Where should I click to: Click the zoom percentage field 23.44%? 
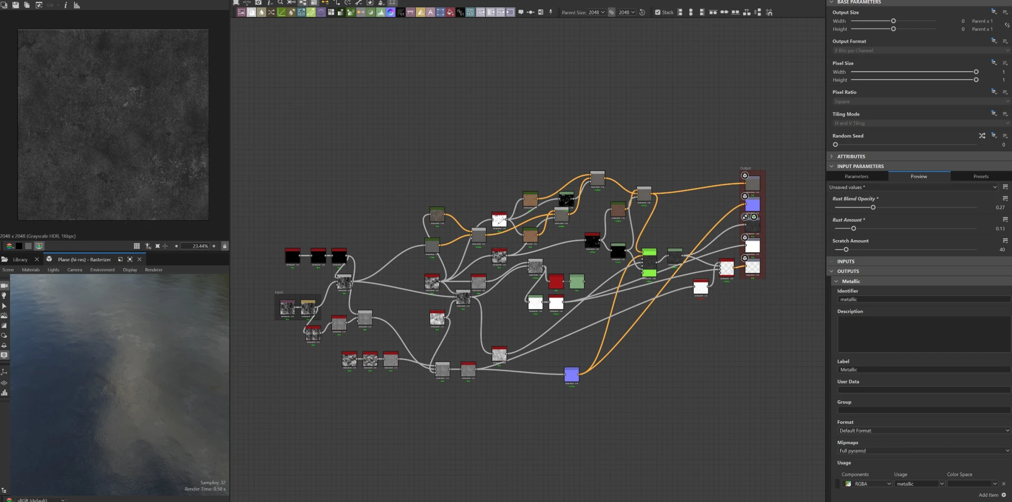coord(195,246)
